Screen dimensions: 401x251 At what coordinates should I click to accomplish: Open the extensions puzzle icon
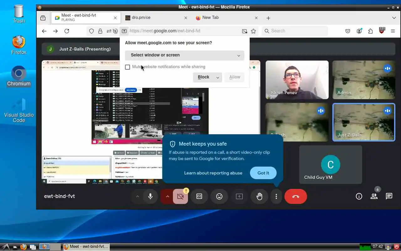point(370,31)
